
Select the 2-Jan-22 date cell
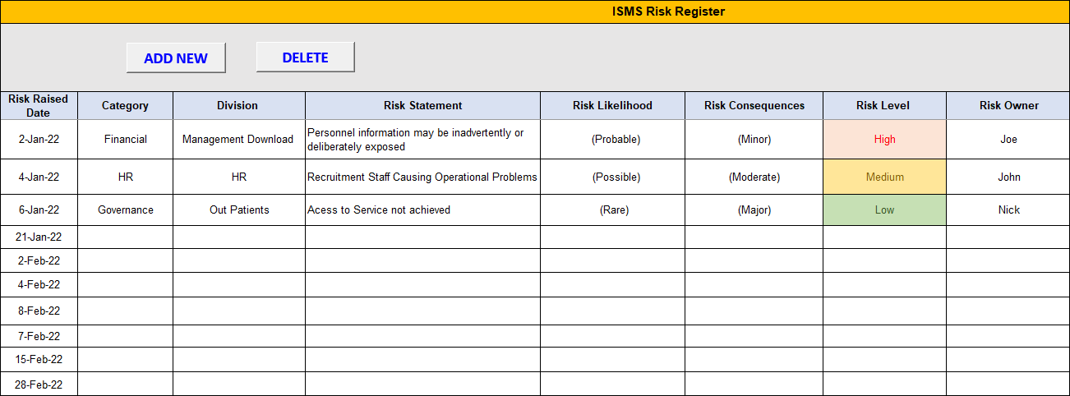tap(39, 139)
